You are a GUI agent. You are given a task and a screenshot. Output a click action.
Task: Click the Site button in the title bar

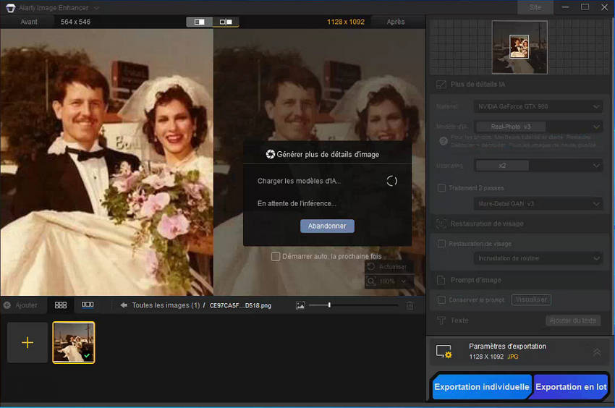click(535, 7)
